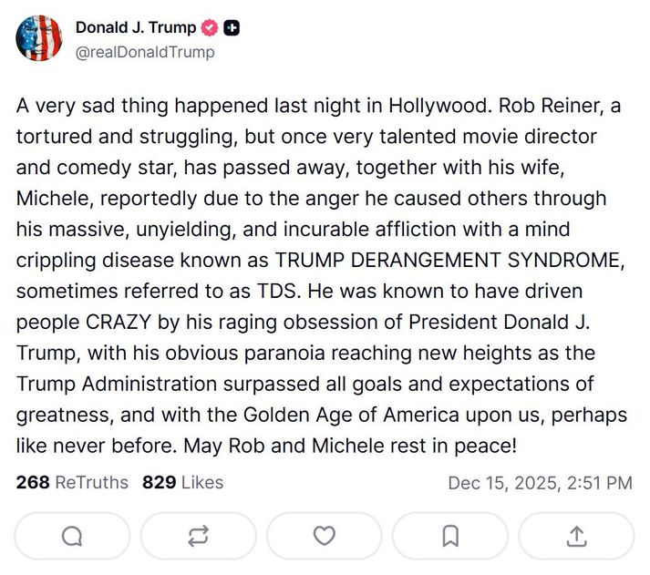Click the black plus badge beside name
This screenshot has width=650, height=575.
tap(232, 28)
